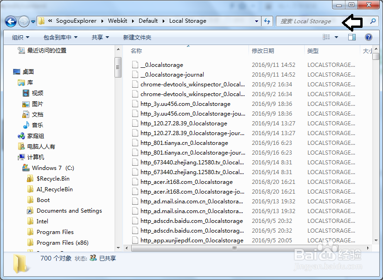The image size is (383, 280).
Task: Click the Windows 7 (C:) drive icon
Action: (26, 168)
